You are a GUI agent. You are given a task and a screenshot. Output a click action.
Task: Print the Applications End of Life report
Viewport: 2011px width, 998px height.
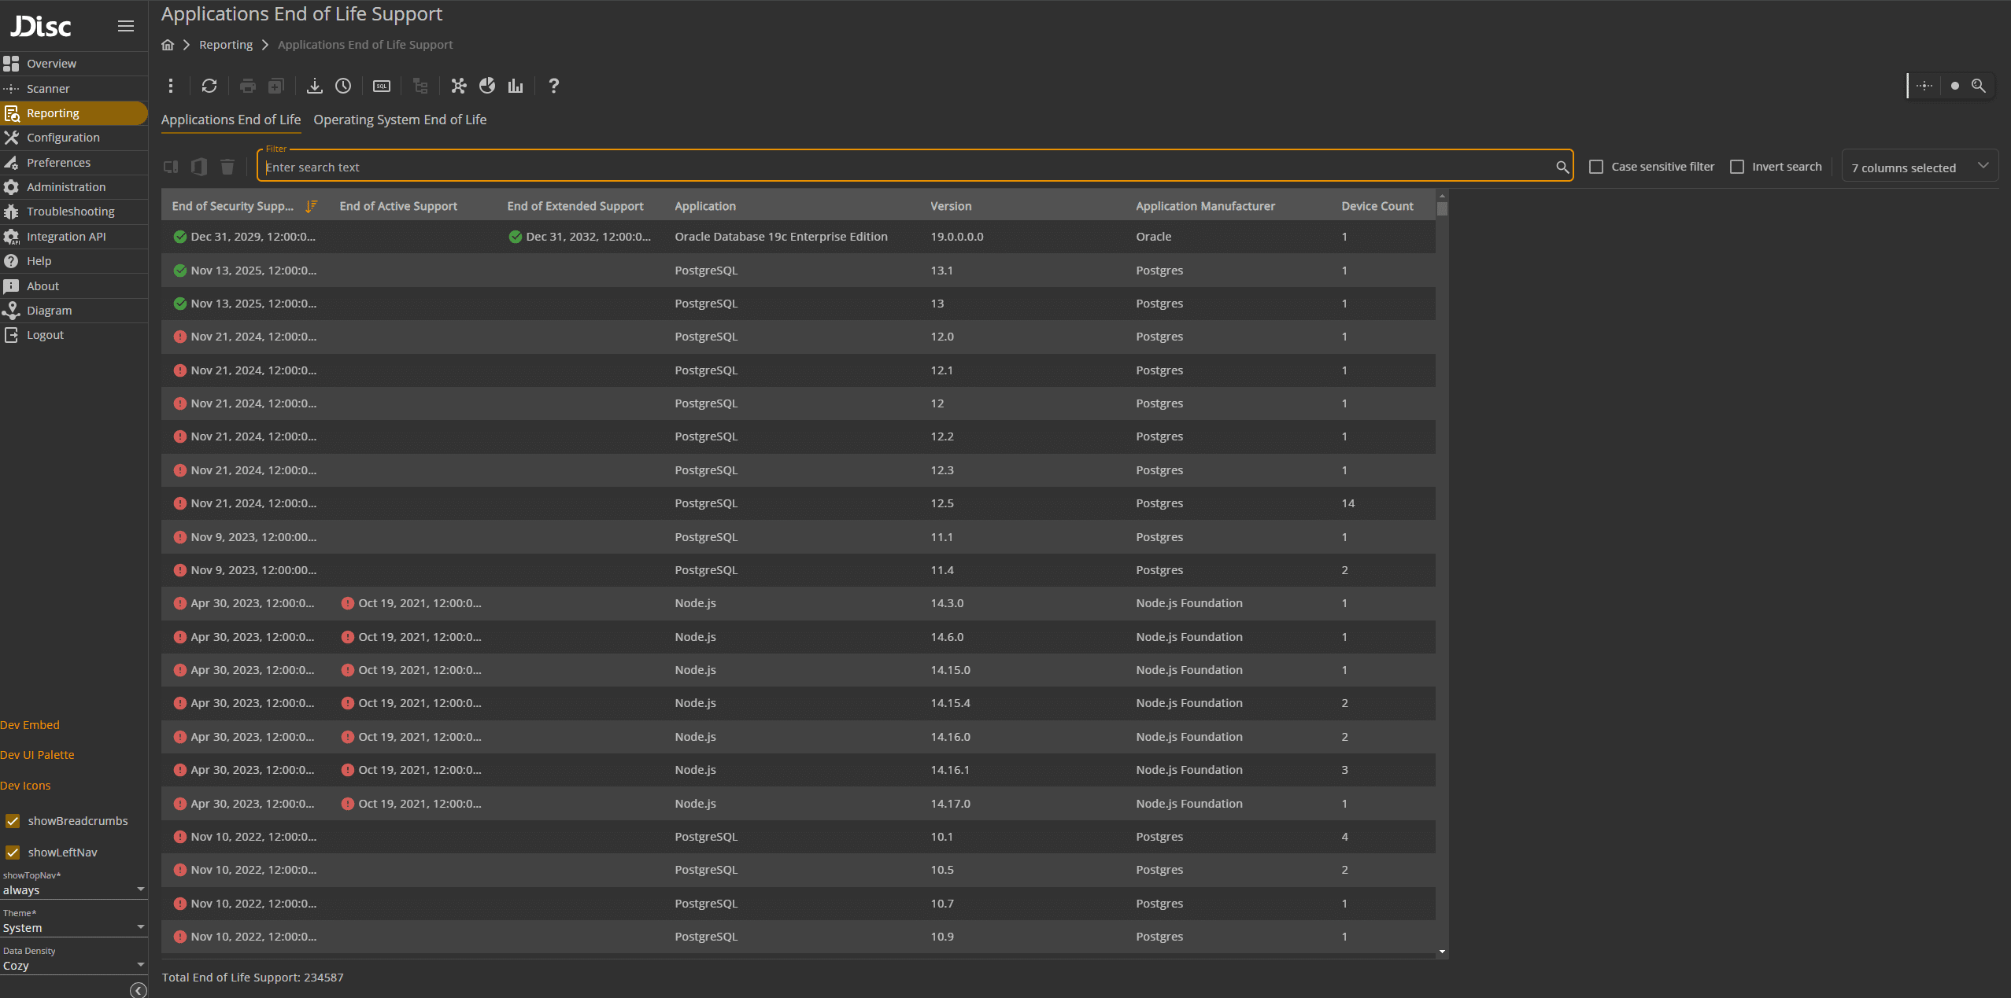point(247,86)
